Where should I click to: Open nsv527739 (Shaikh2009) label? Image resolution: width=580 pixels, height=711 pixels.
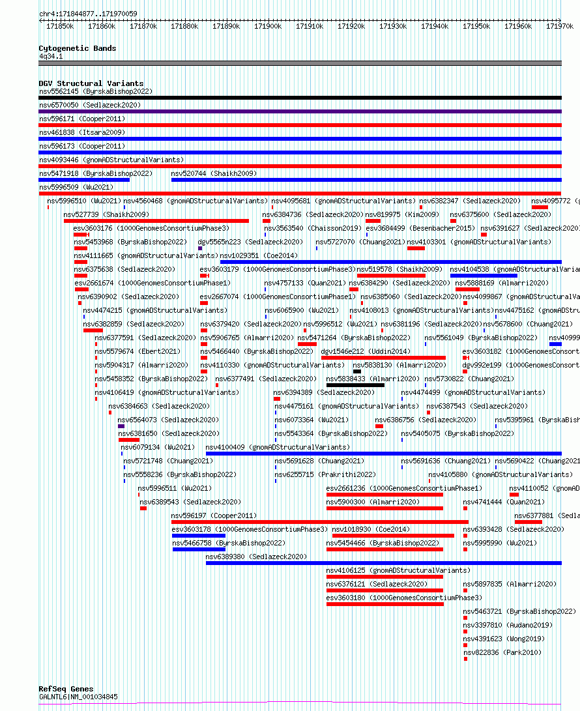(107, 214)
